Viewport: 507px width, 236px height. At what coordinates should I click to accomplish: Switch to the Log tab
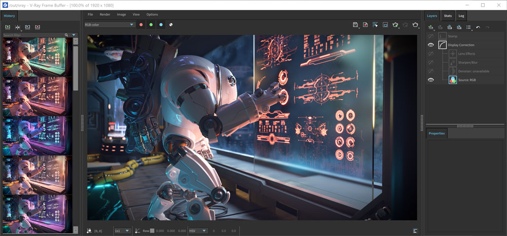[x=461, y=16]
